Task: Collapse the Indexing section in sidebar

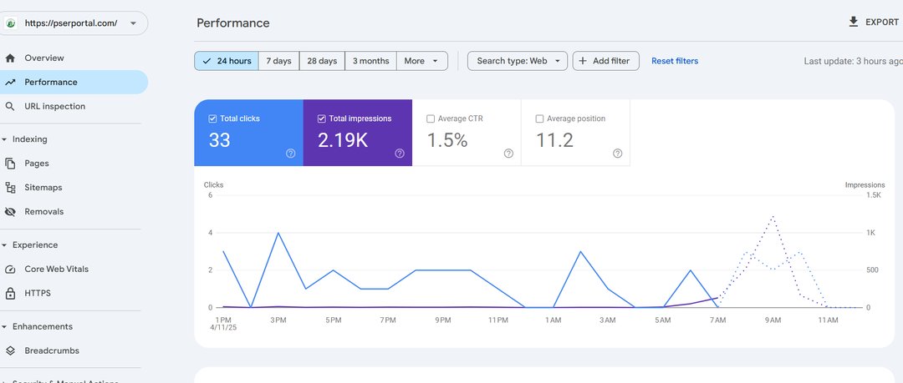Action: [x=4, y=139]
